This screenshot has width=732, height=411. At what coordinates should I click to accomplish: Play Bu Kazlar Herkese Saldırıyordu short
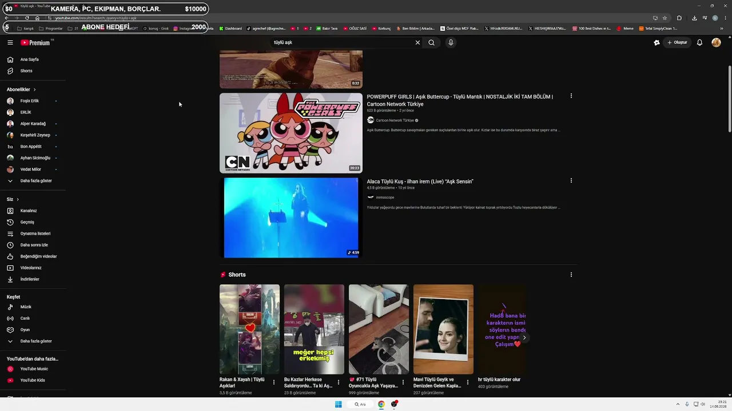(314, 329)
